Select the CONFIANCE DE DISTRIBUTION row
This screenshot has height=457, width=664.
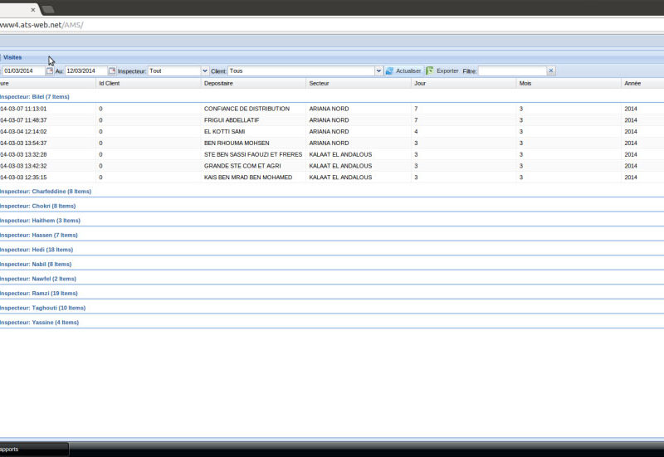coord(247,109)
